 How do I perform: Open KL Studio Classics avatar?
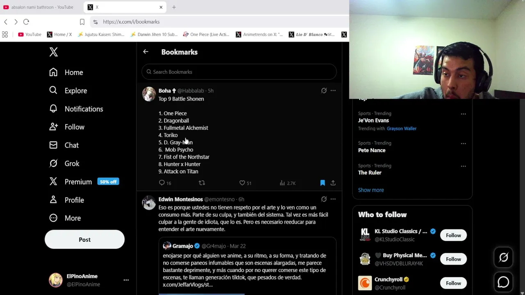pos(365,235)
